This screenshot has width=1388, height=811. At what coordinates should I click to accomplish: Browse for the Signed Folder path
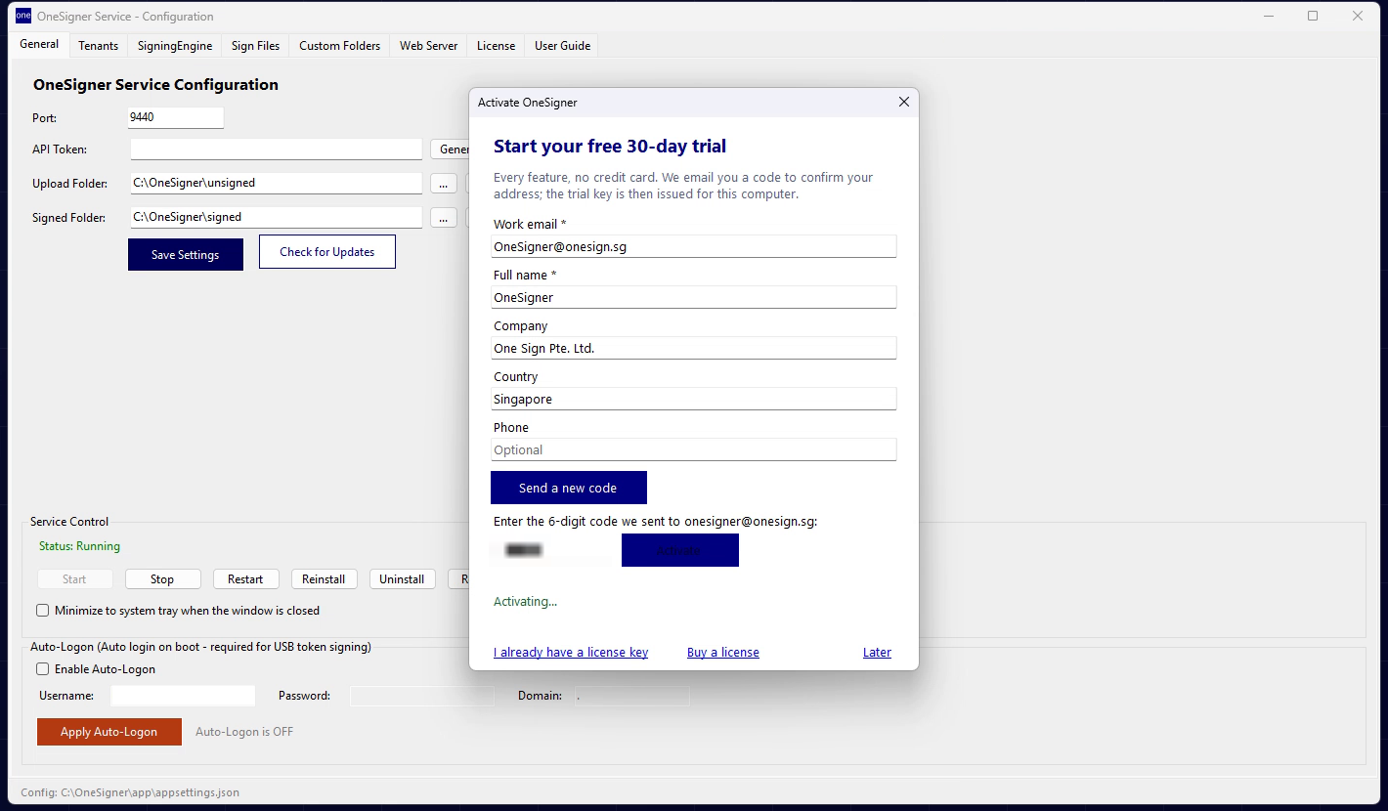point(443,218)
